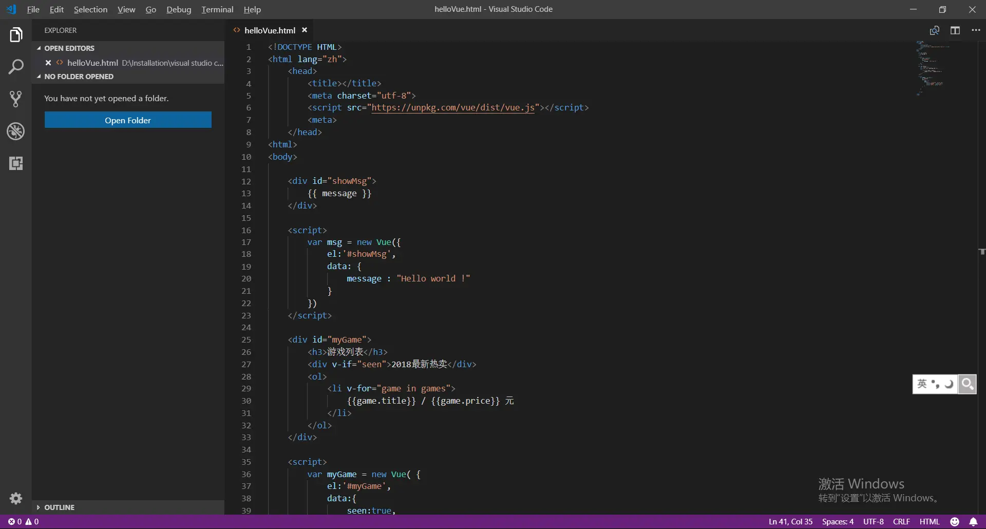This screenshot has height=529, width=986.
Task: Open the Source Control view
Action: pos(16,99)
